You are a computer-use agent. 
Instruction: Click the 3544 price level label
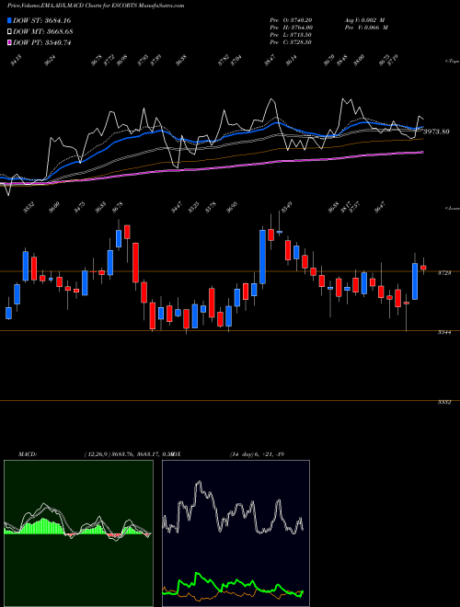pyautogui.click(x=443, y=332)
